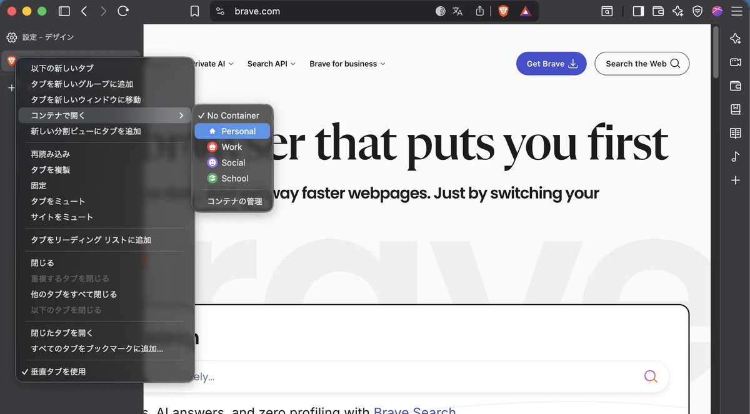
Task: Open Leo AI in right sidebar
Action: (736, 39)
